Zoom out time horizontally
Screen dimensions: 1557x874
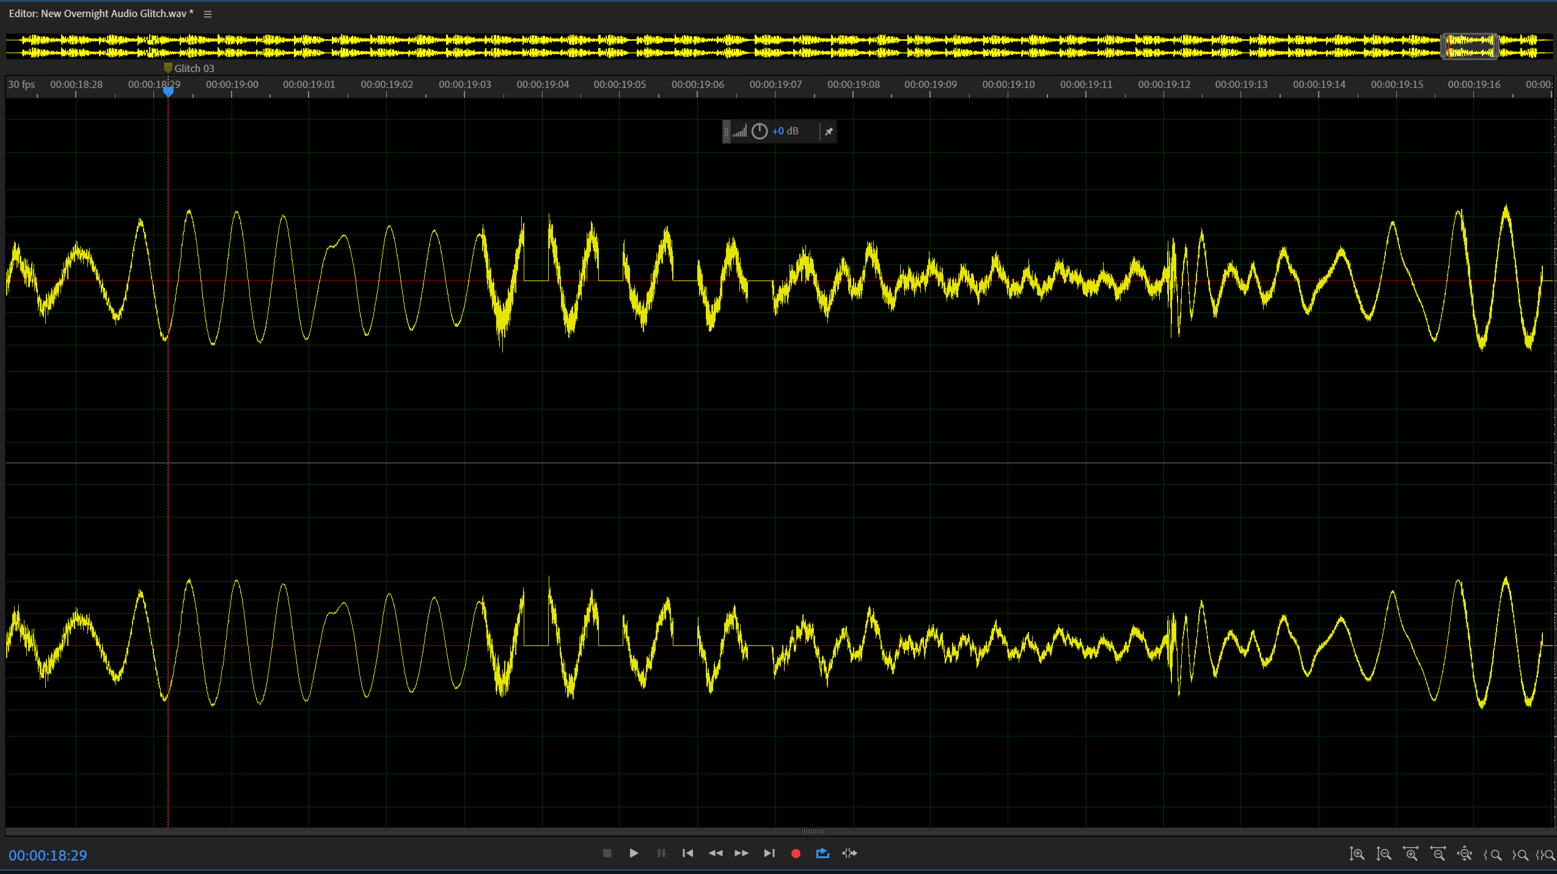coord(1438,854)
